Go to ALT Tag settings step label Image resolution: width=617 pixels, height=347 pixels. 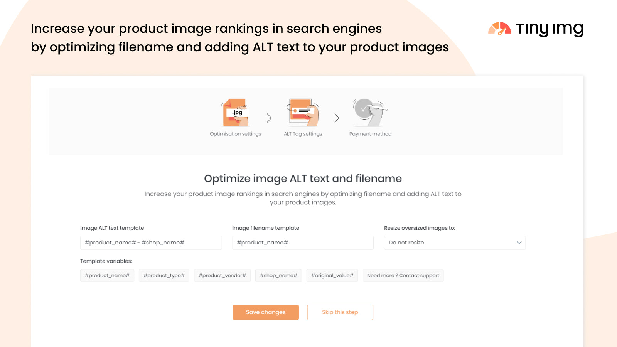pos(303,134)
